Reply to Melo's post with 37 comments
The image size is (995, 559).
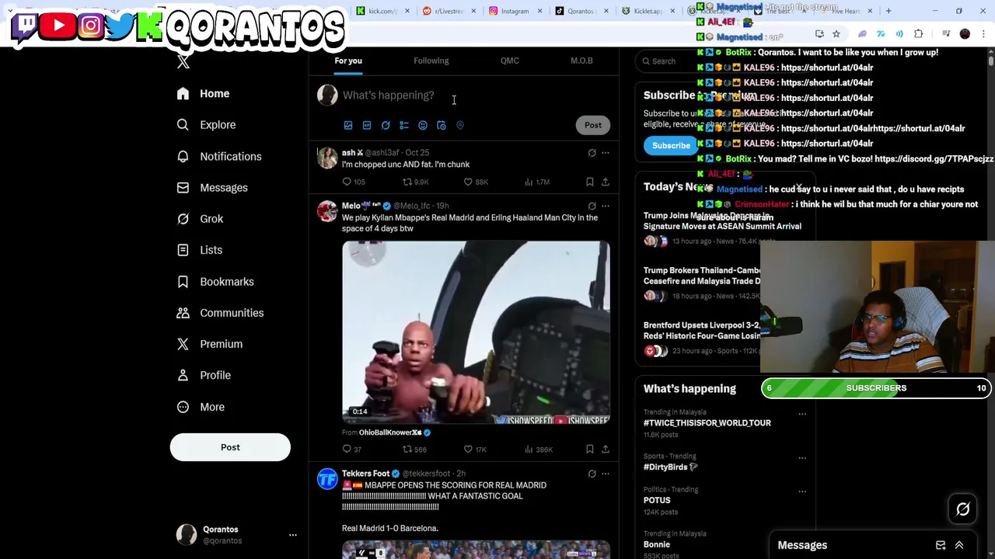347,449
